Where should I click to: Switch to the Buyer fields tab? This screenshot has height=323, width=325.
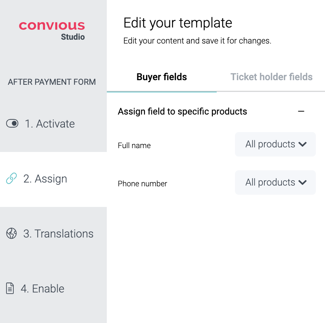[162, 77]
